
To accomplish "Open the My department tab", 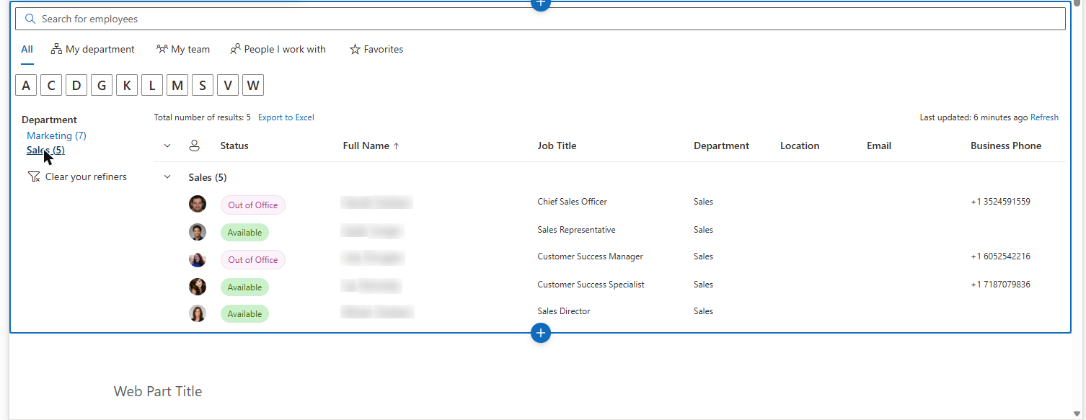I will (x=92, y=49).
